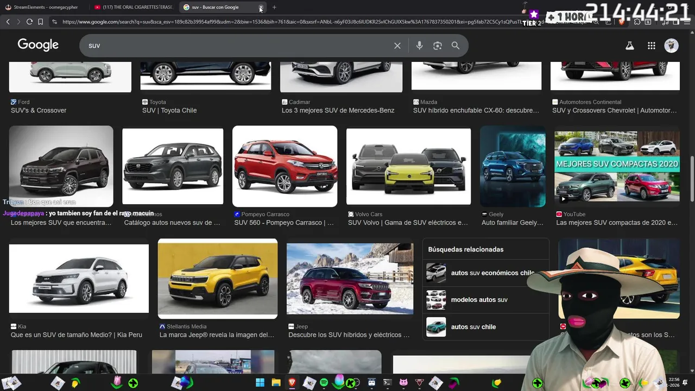Go back in browser history
This screenshot has height=391, width=695.
pyautogui.click(x=8, y=22)
